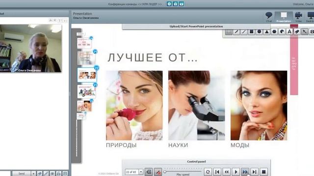Viewport: 314px width, 176px height.
Task: Select the triangle shape tool
Action: [267, 32]
